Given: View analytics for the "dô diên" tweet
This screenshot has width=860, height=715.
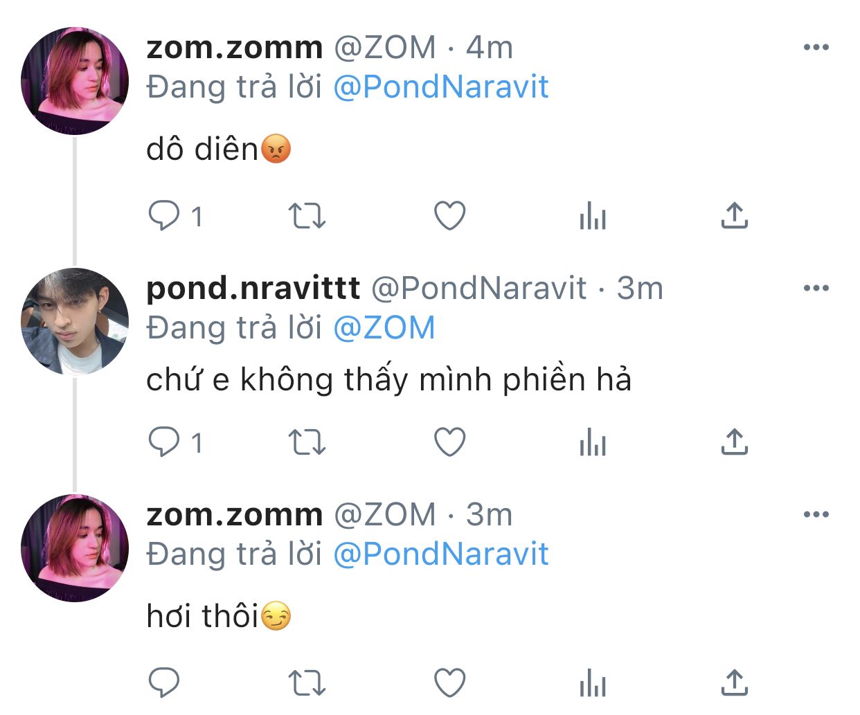Looking at the screenshot, I should click(x=593, y=216).
